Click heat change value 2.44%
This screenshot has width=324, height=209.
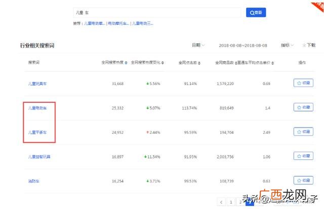(155, 133)
